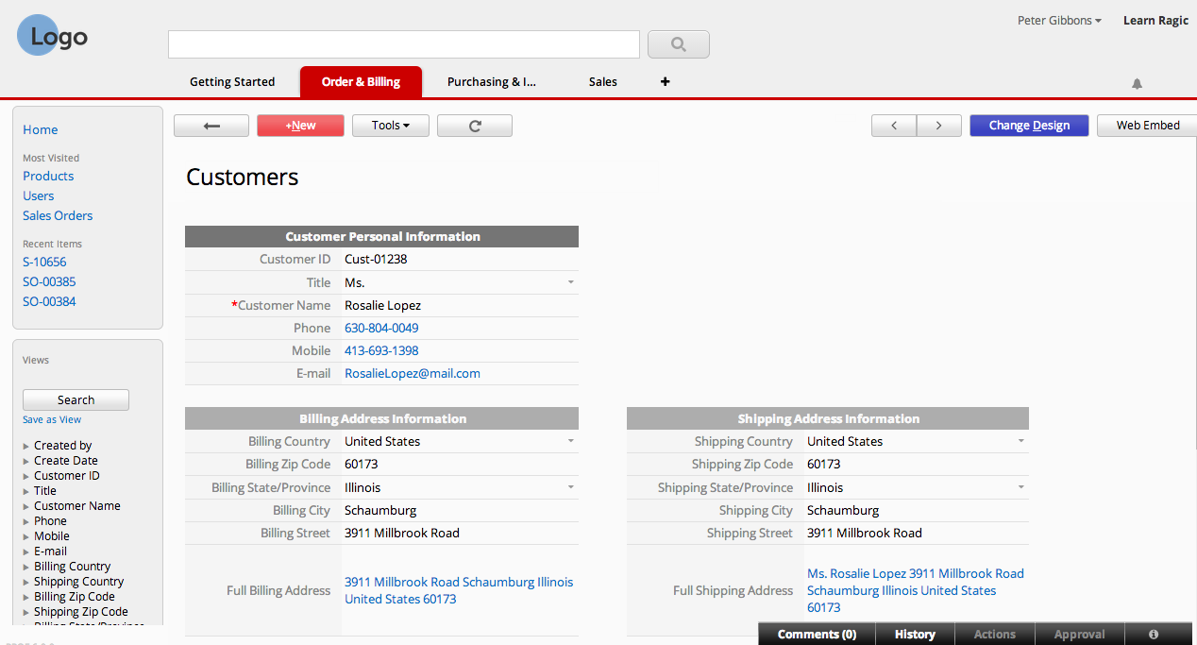The height and width of the screenshot is (645, 1197).
Task: Select the Order & Billing tab
Action: [x=361, y=82]
